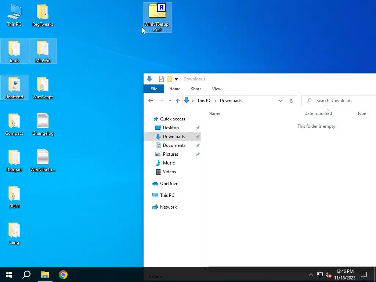
Task: Click the pin icon next to Pictures
Action: (x=198, y=154)
